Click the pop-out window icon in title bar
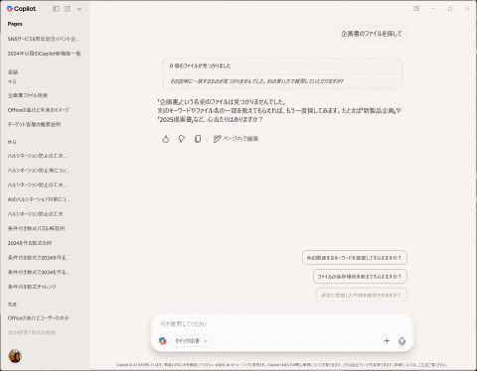The height and width of the screenshot is (371, 477). 416,9
